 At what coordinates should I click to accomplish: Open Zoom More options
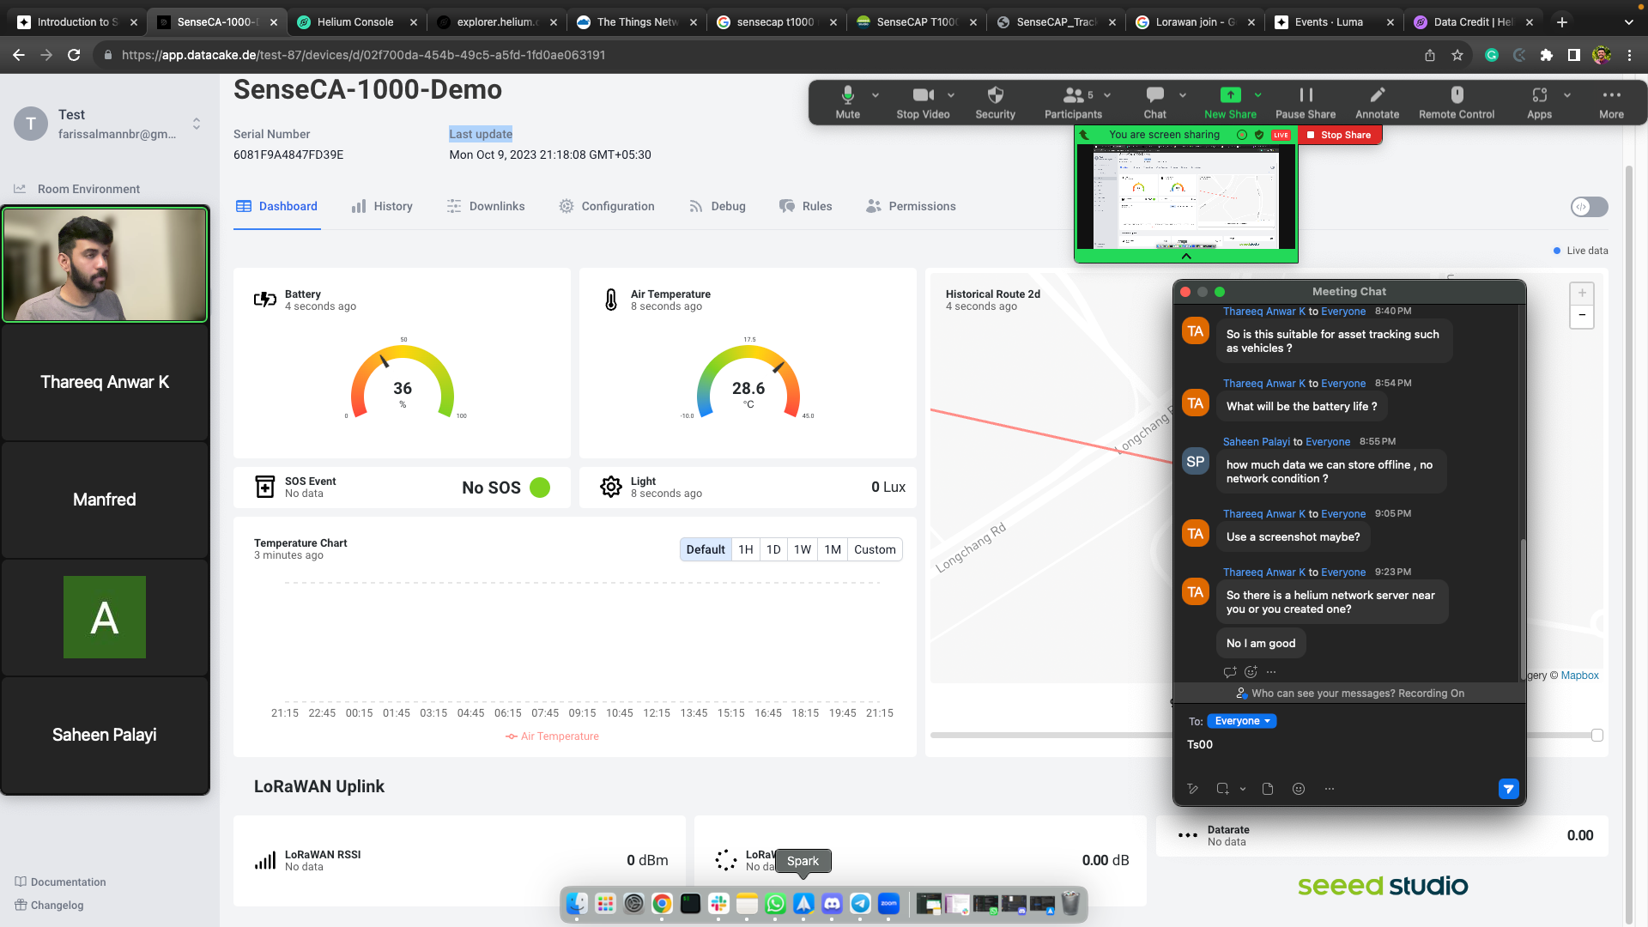[1611, 102]
